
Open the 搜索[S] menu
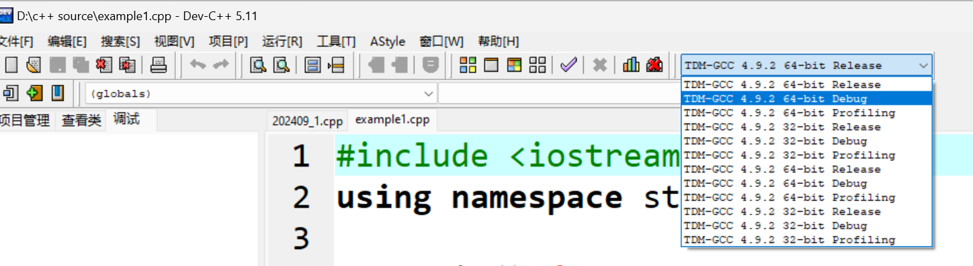pyautogui.click(x=121, y=41)
